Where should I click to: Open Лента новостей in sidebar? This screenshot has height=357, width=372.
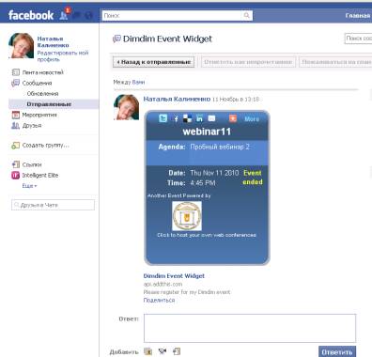pyautogui.click(x=43, y=72)
